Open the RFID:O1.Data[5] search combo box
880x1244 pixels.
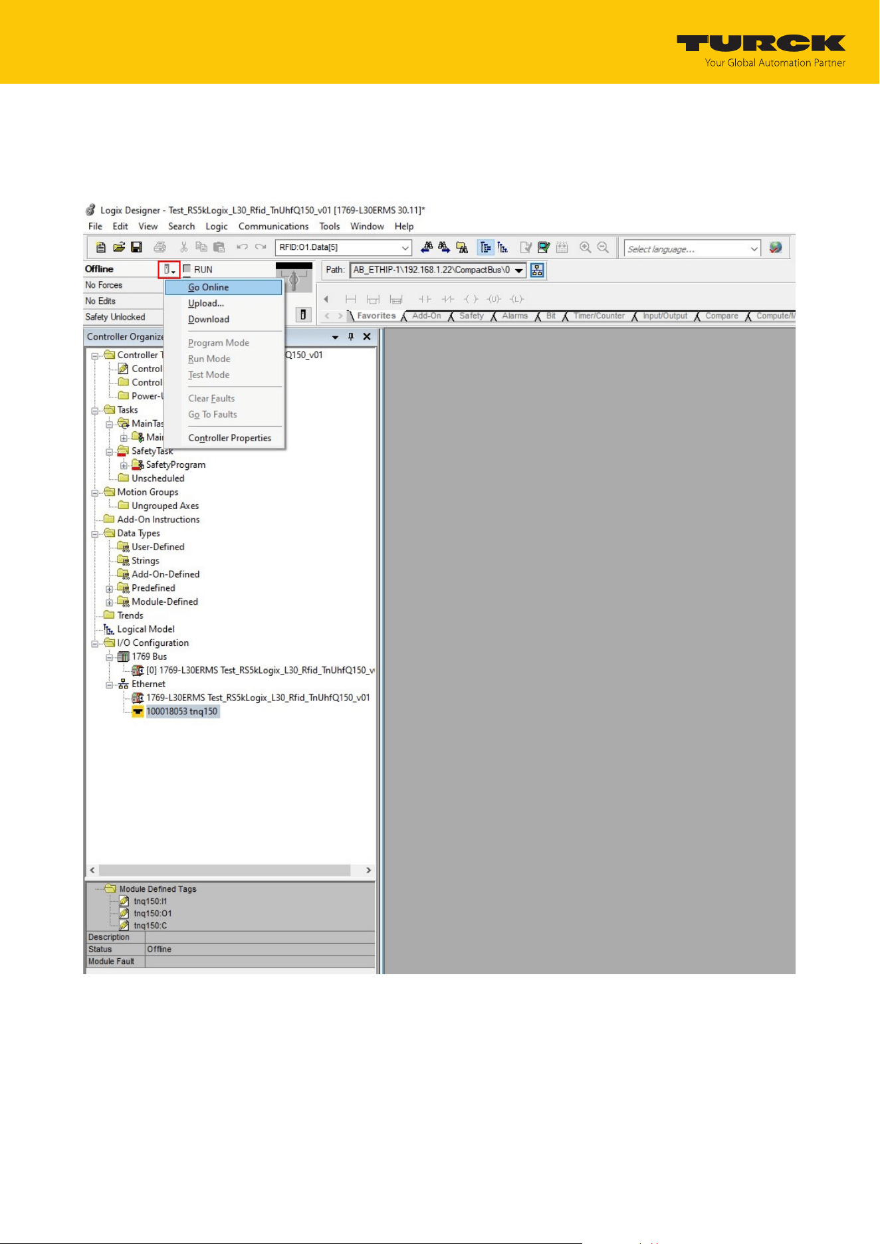click(344, 248)
